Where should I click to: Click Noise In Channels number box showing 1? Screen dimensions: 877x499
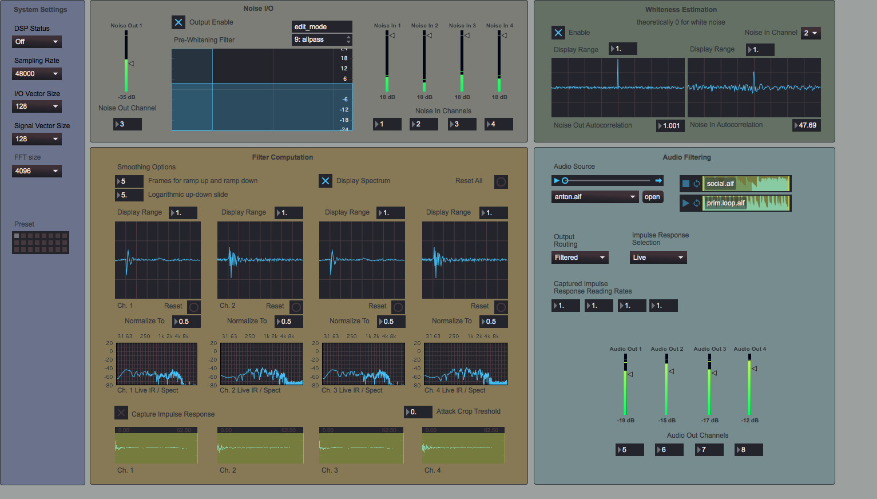[x=387, y=124]
